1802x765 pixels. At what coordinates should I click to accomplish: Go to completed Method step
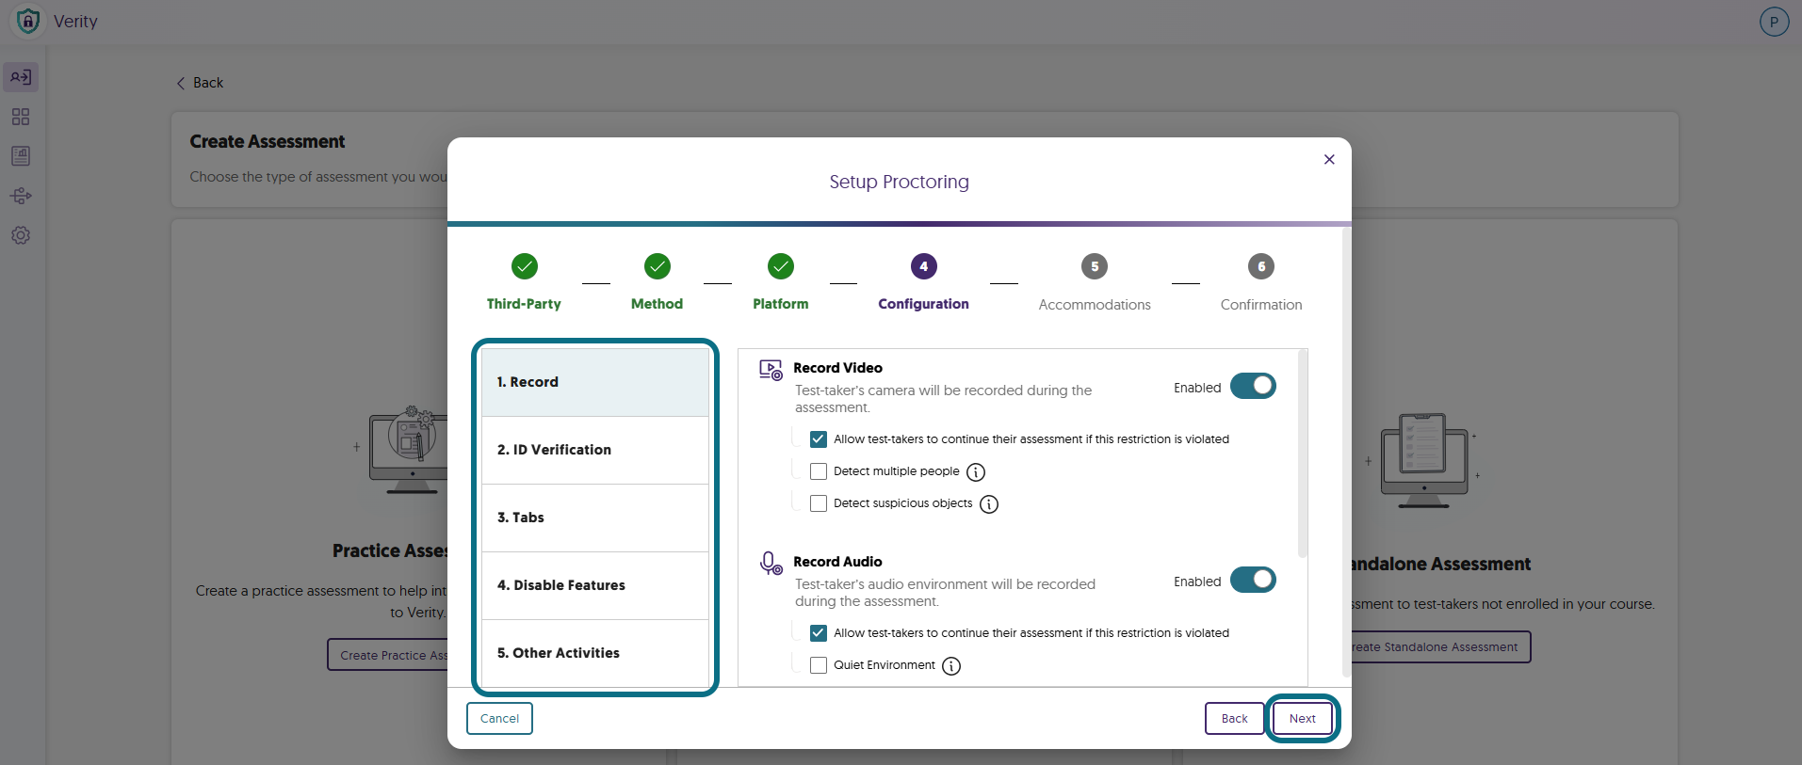click(x=657, y=266)
